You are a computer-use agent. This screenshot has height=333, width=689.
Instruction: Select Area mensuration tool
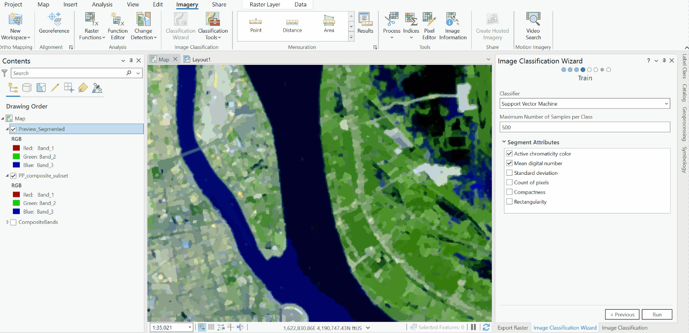point(329,25)
